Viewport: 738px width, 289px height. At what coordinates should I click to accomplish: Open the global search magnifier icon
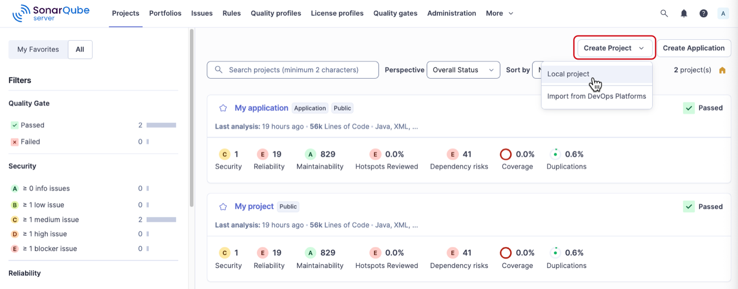664,13
